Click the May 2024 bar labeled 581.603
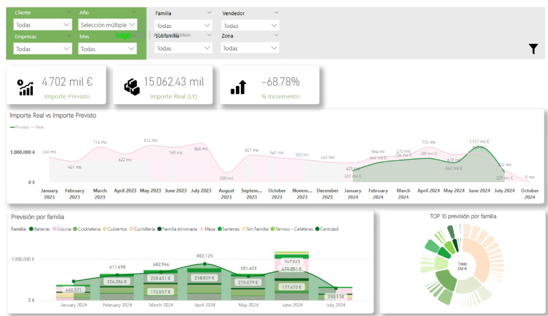 tap(248, 287)
